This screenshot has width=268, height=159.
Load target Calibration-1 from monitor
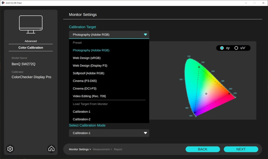coord(109,112)
